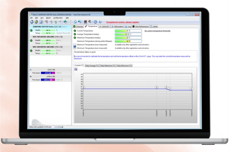Click Set custom temperature thresholds link
This screenshot has width=229, height=152.
(x=157, y=31)
